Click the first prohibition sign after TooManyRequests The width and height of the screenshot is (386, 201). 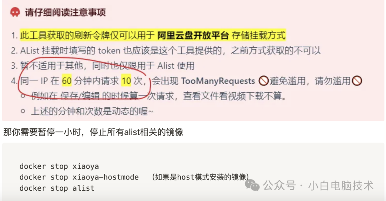coord(263,81)
